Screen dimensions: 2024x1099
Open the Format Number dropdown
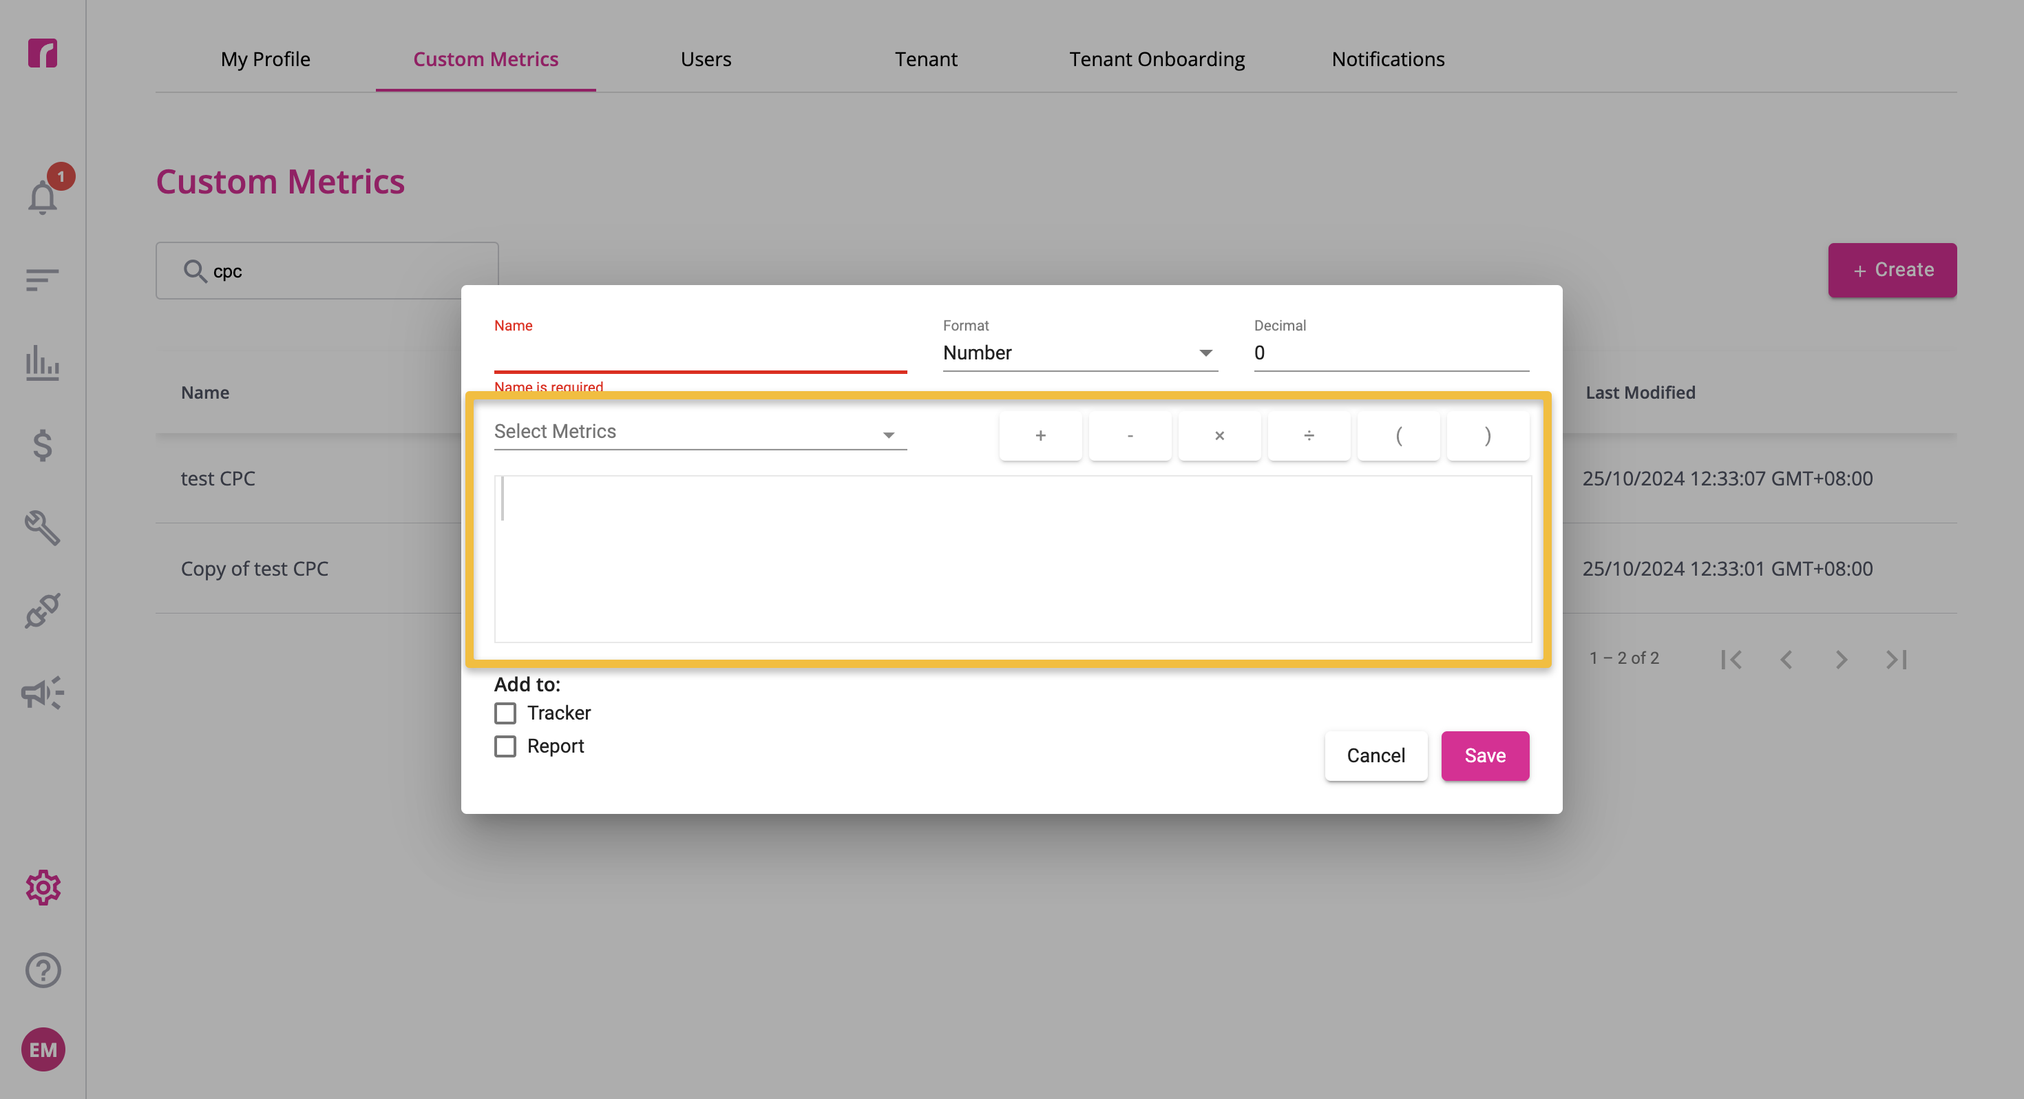[x=1079, y=353]
